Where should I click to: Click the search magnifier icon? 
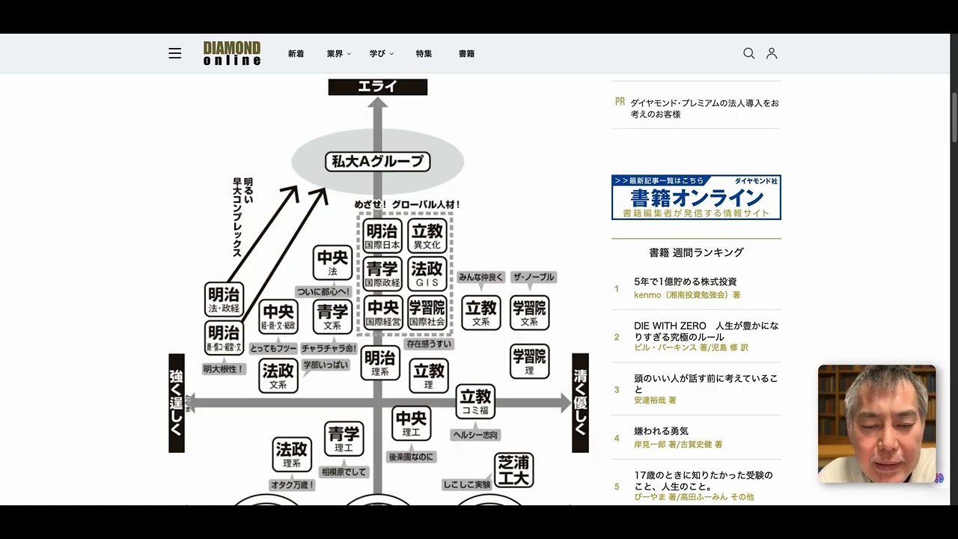[x=748, y=53]
